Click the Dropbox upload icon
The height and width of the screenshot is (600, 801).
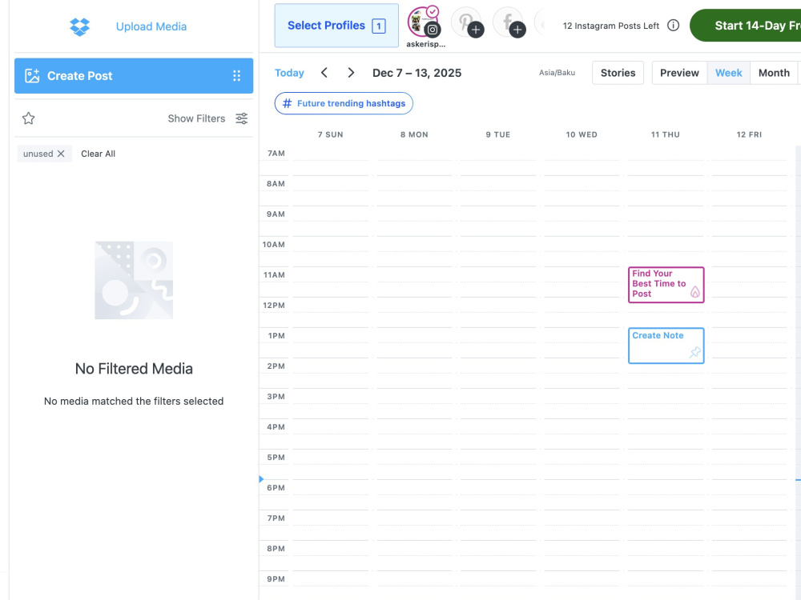point(79,26)
